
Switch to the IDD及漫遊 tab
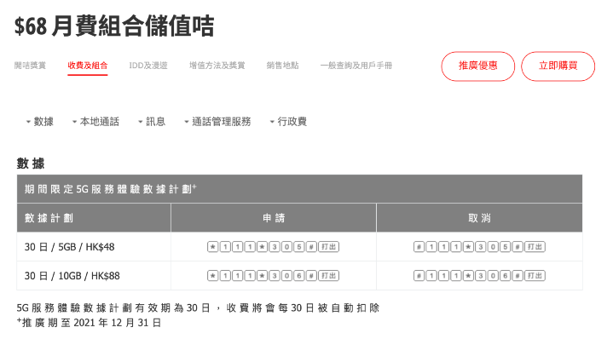[x=148, y=66]
